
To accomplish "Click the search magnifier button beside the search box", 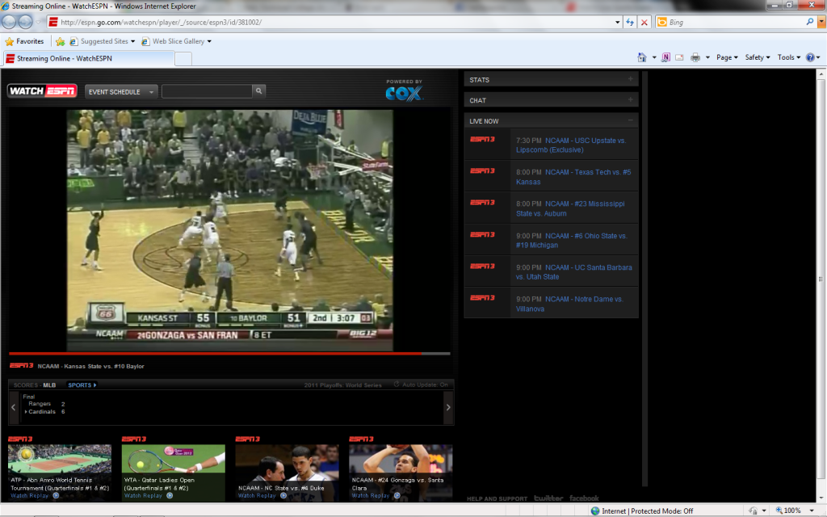I will (x=258, y=90).
